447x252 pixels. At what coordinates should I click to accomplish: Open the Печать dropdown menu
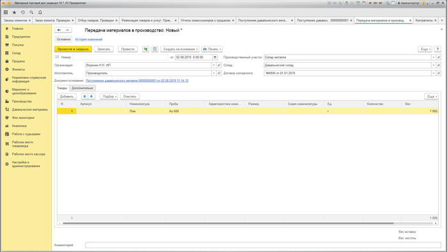(x=212, y=49)
